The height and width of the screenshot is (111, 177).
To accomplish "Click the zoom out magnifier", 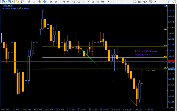I will 45,2.
